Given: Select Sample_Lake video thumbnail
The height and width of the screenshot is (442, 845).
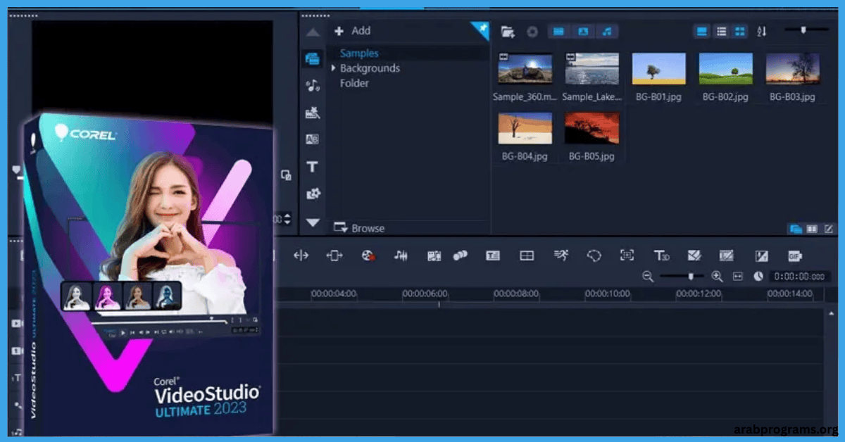Looking at the screenshot, I should [x=592, y=68].
